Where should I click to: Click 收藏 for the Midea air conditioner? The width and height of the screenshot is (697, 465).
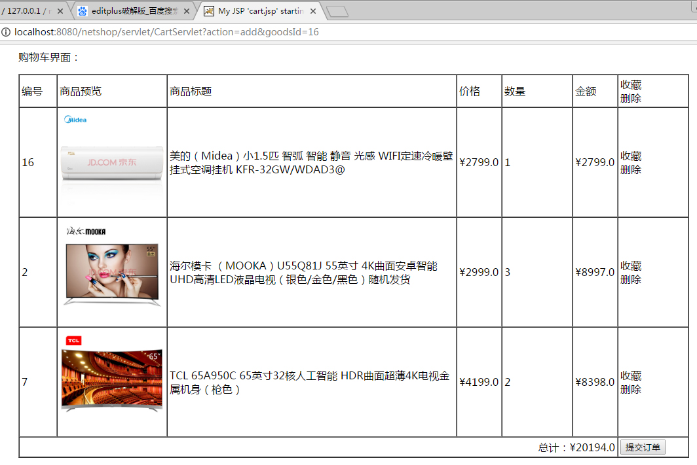631,156
